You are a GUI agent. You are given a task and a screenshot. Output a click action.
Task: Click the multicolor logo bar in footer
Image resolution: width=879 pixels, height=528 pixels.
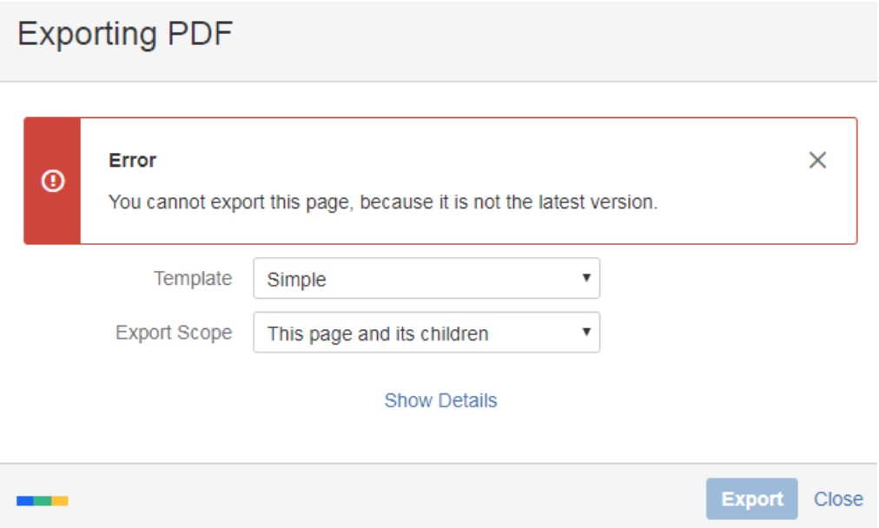43,500
